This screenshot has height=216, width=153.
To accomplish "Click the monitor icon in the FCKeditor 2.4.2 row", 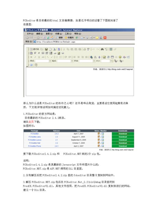I will (103, 134).
